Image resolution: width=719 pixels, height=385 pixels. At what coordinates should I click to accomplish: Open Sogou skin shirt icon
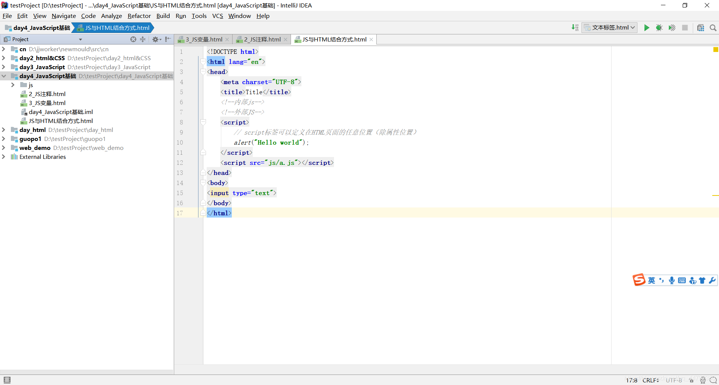tap(702, 280)
